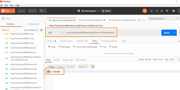This screenshot has height=90, width=180.
Task: Select the raw body radio option
Action: (101, 46)
